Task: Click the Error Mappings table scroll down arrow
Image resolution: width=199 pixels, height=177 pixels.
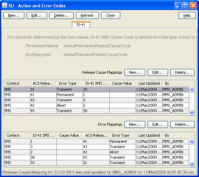Action: point(192,164)
